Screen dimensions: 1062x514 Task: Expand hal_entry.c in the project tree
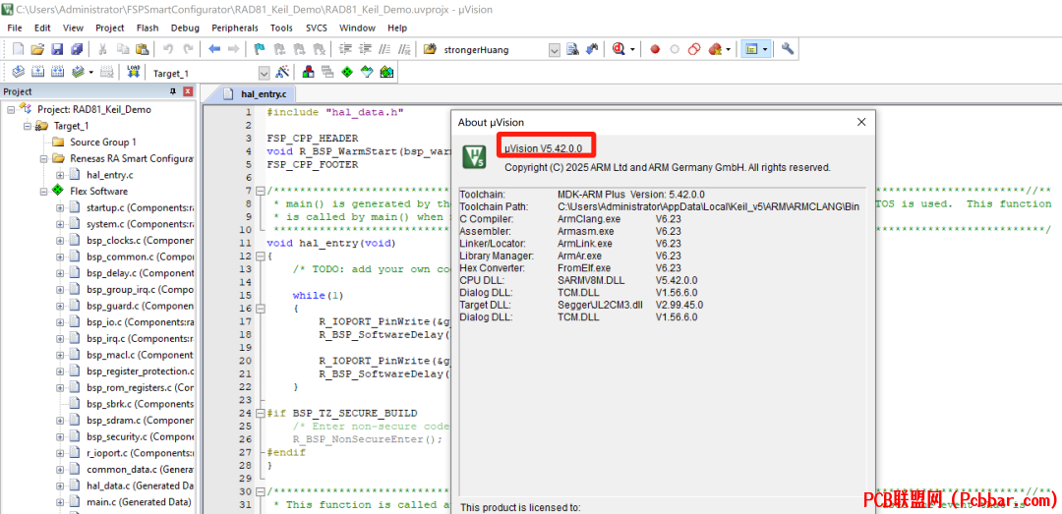point(60,175)
